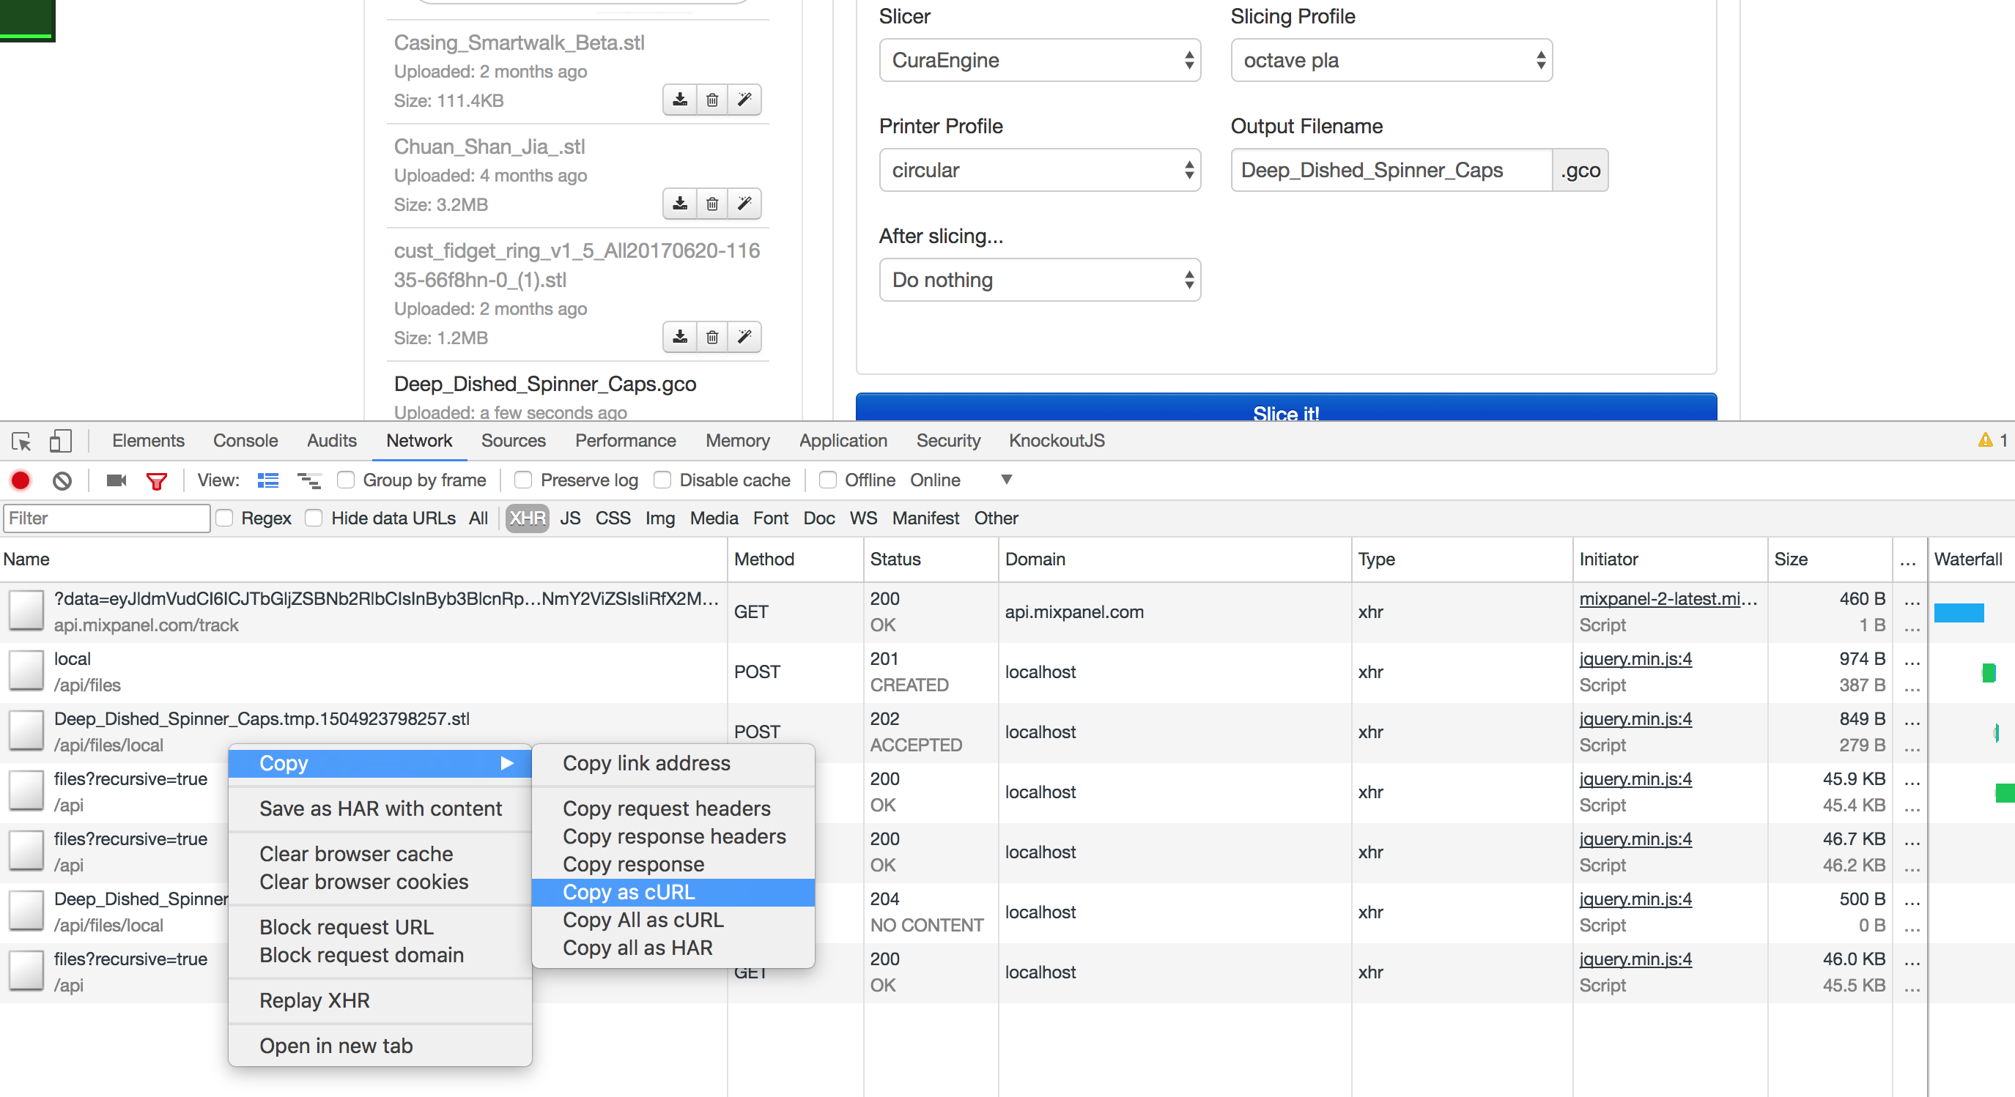Open the network filter funnel
Viewport: 2015px width, 1097px height.
(x=157, y=480)
